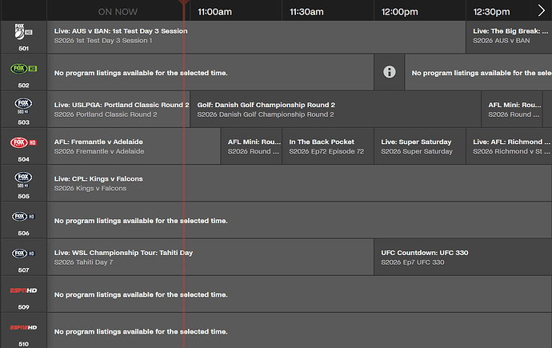Click subtitle S2026 AUS v BAN
Screen dimensions: 552x348
coord(502,41)
